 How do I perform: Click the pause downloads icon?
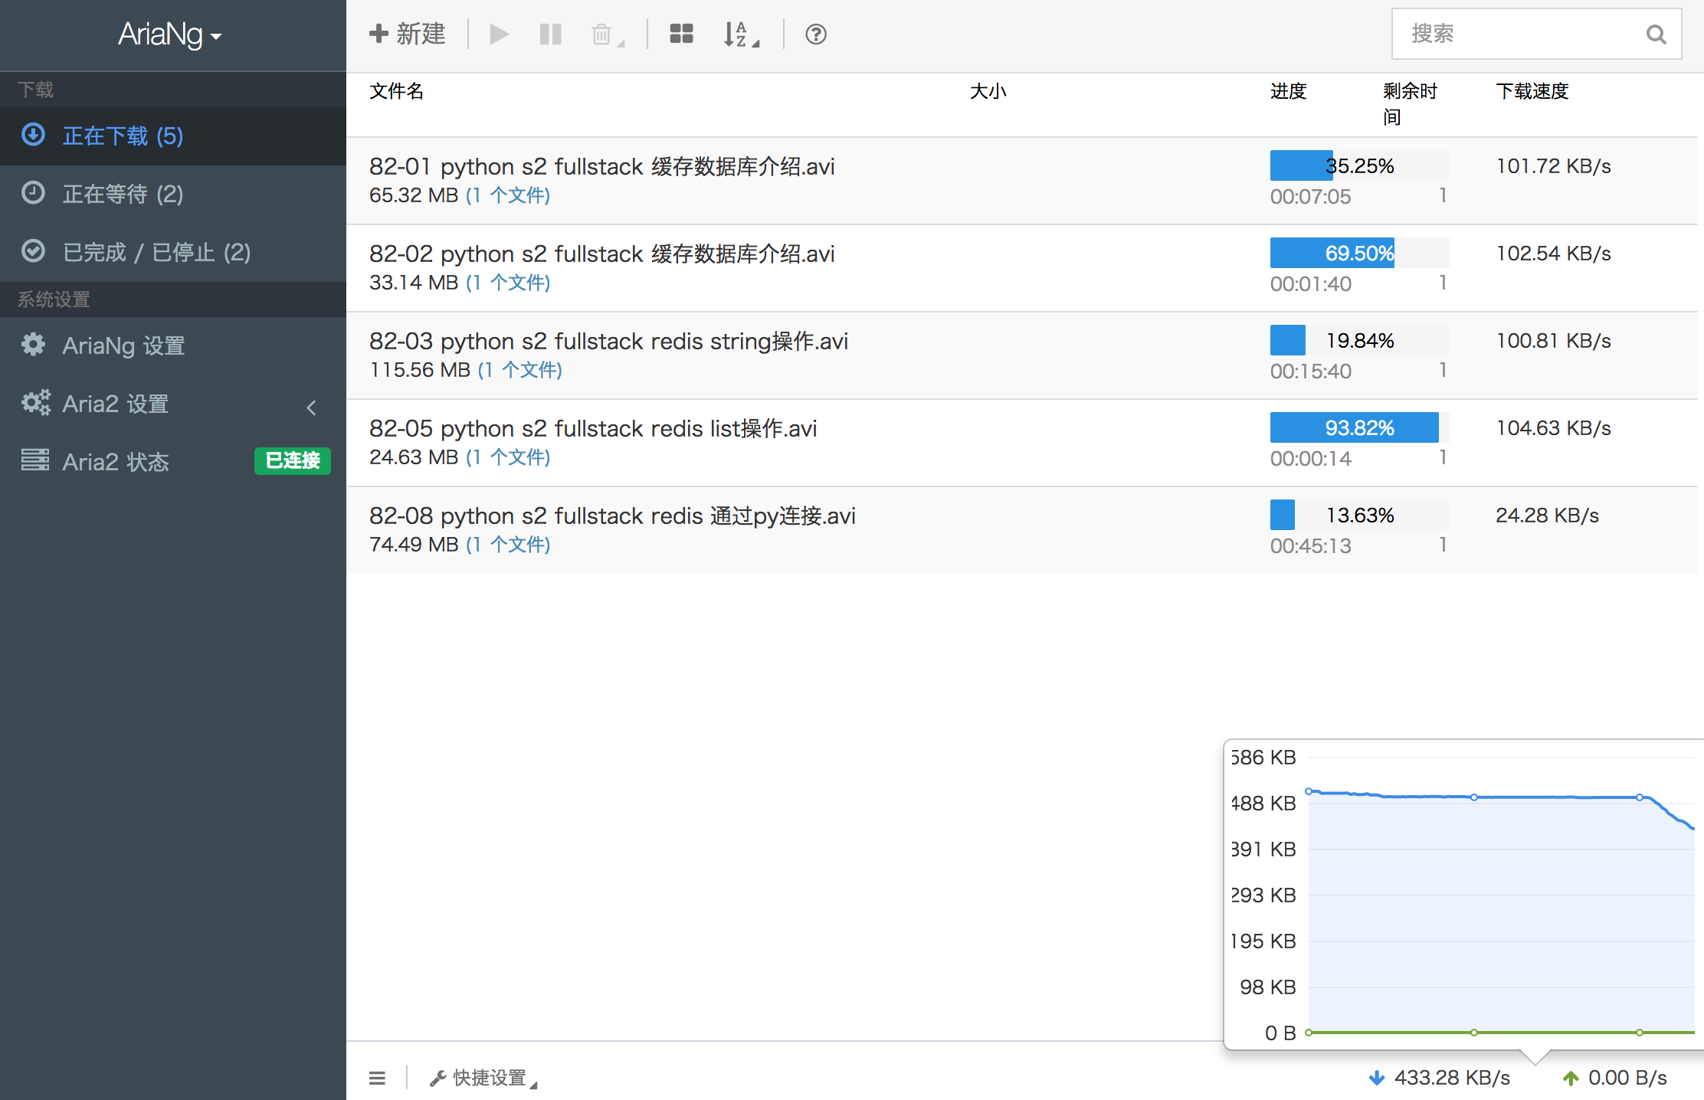(550, 34)
